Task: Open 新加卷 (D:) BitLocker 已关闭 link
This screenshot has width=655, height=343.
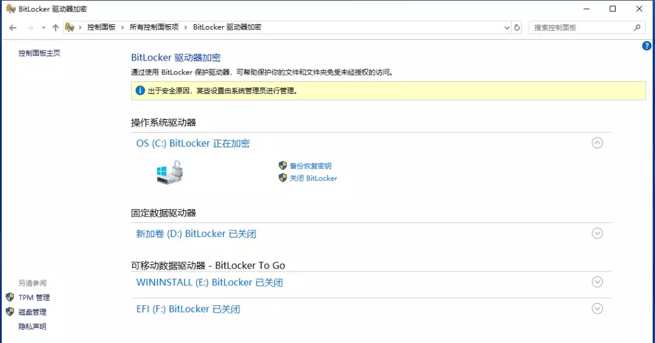Action: [x=196, y=234]
